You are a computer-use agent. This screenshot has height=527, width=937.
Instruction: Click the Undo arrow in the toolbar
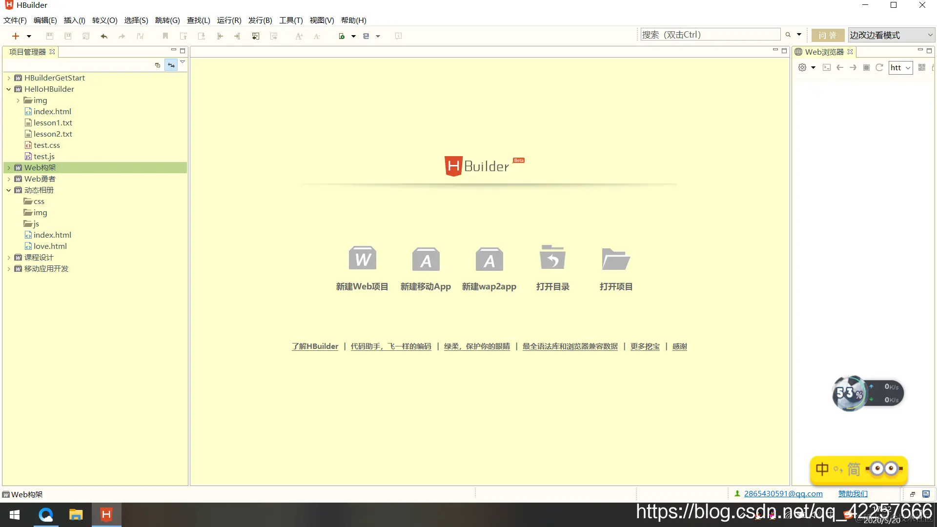[x=104, y=36]
